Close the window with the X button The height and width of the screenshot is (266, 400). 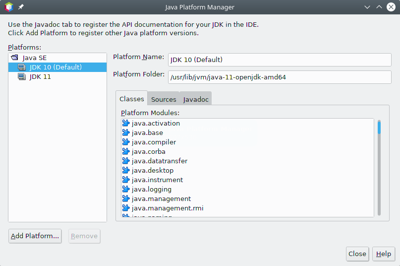coord(391,7)
